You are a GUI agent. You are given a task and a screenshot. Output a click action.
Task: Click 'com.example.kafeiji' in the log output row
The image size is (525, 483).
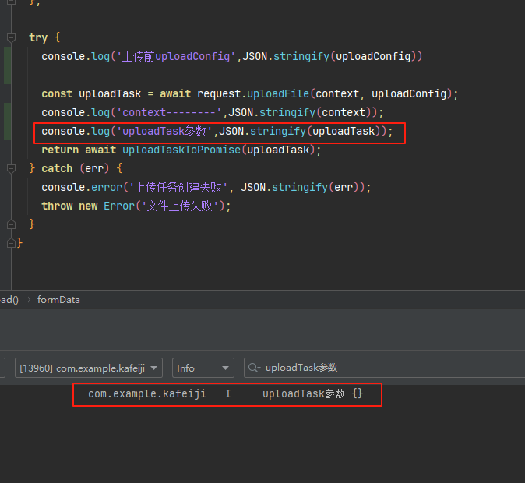(x=147, y=393)
